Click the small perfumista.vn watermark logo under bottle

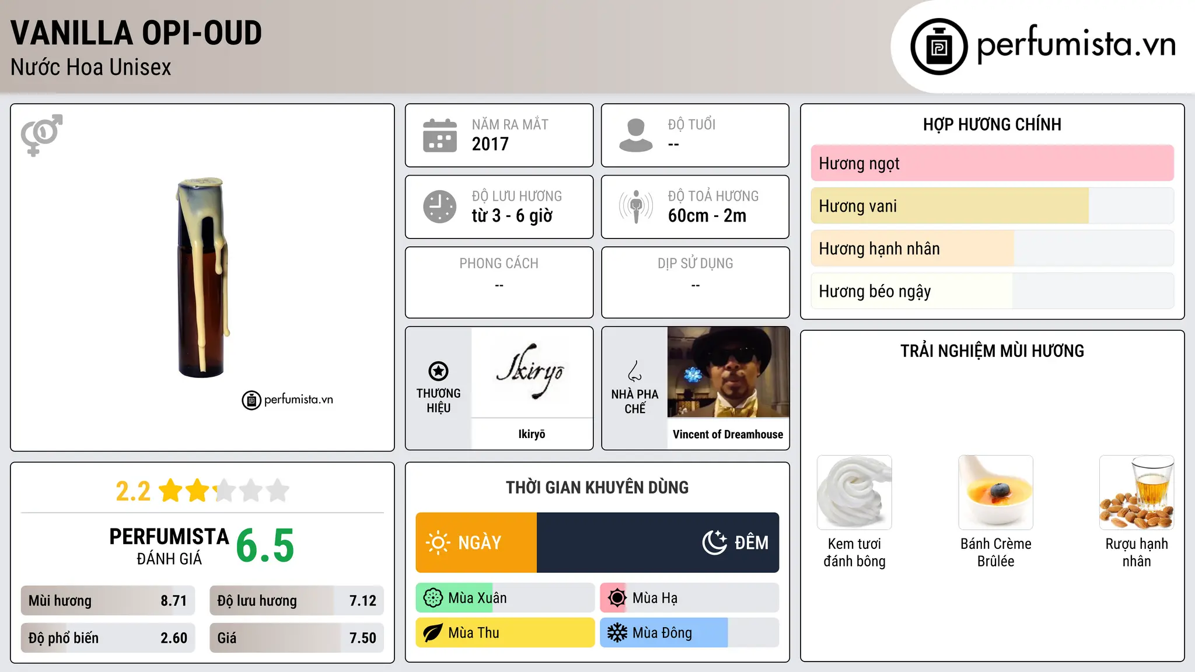click(x=287, y=400)
